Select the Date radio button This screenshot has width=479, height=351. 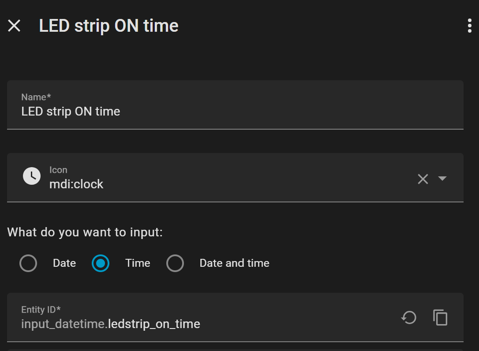point(28,263)
